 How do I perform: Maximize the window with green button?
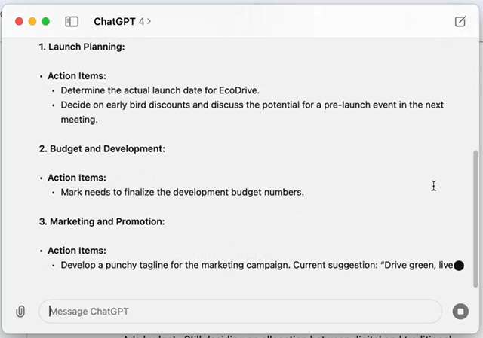coord(46,22)
